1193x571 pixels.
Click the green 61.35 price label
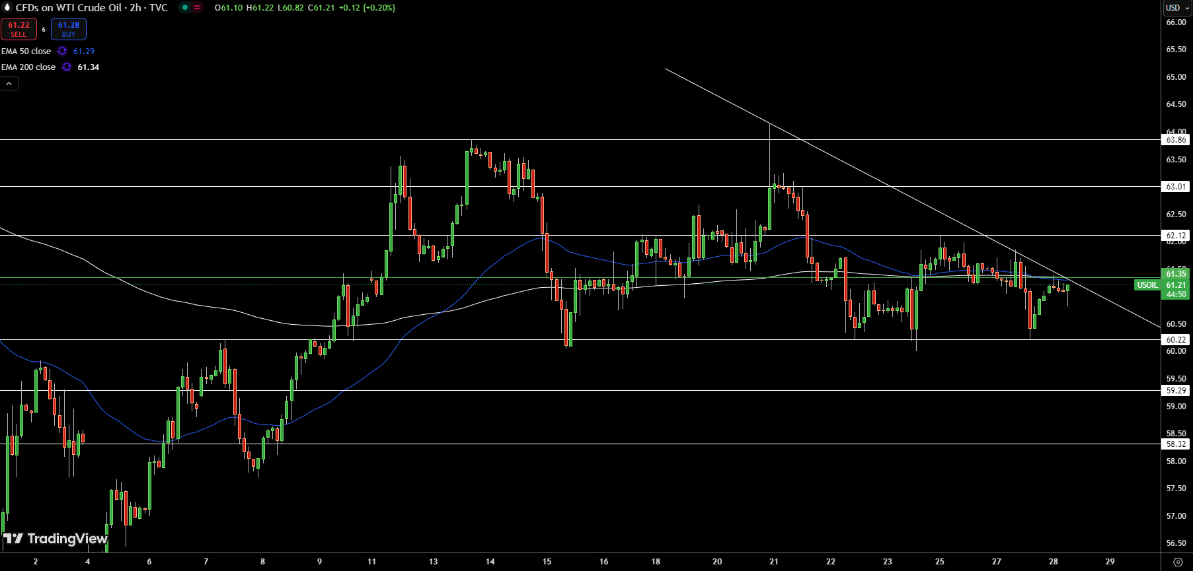pyautogui.click(x=1176, y=273)
